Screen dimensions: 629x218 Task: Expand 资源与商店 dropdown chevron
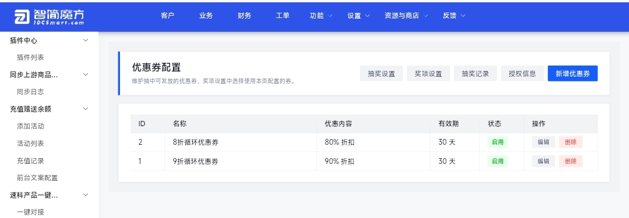pos(426,16)
